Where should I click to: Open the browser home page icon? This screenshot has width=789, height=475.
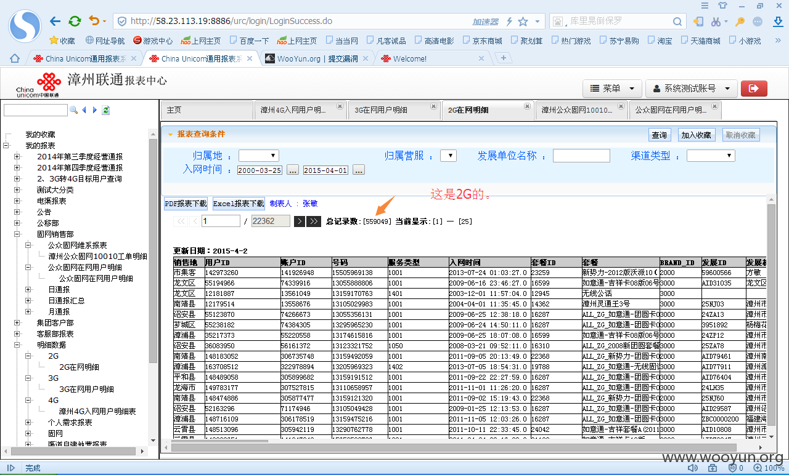point(14,58)
